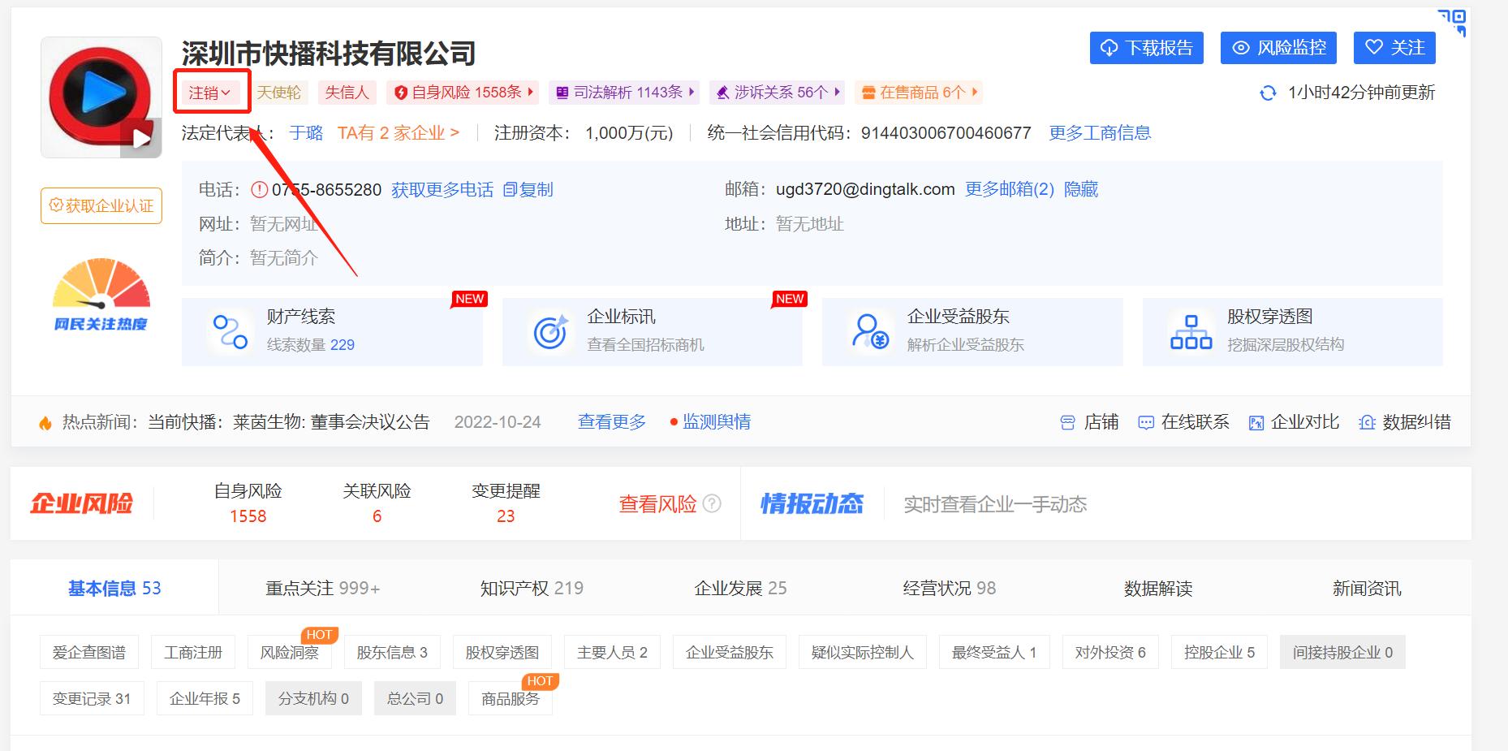Expand the 注销 status dropdown

211,92
